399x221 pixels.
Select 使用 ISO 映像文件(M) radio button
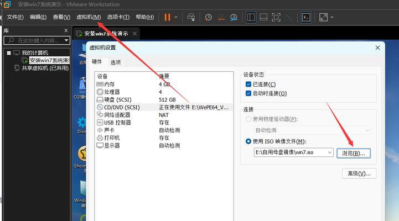(x=248, y=141)
